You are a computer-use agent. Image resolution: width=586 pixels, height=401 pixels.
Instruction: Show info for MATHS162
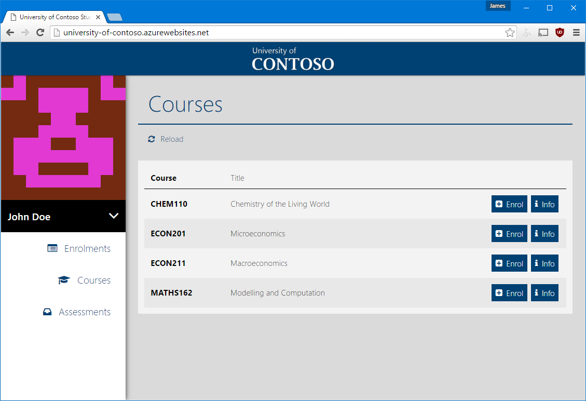(x=544, y=292)
